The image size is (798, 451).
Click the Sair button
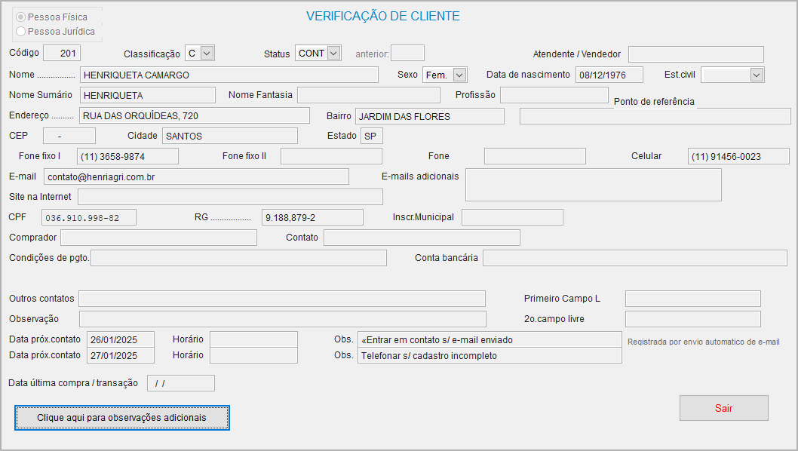pos(723,408)
